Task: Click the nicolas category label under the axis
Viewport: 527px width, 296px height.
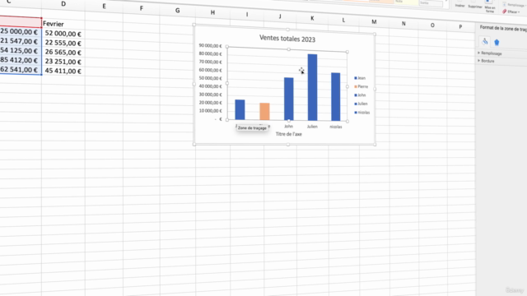Action: [x=336, y=127]
